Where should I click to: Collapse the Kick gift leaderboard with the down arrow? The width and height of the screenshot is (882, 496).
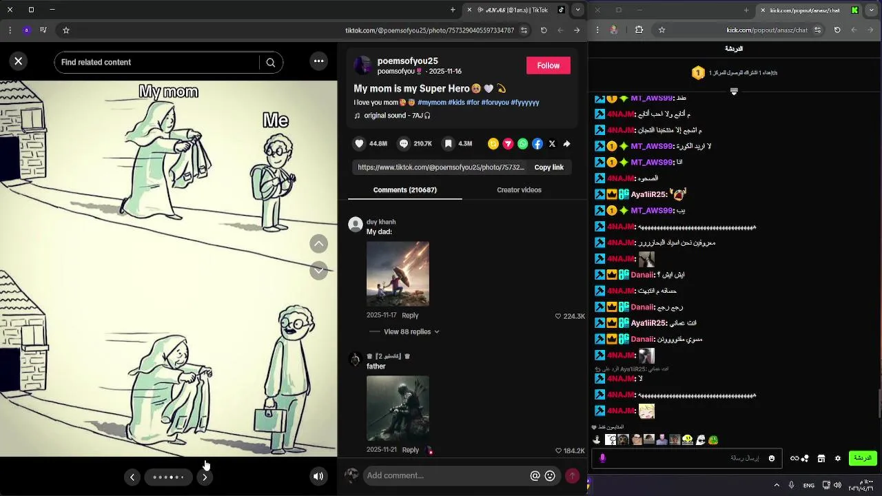[734, 92]
